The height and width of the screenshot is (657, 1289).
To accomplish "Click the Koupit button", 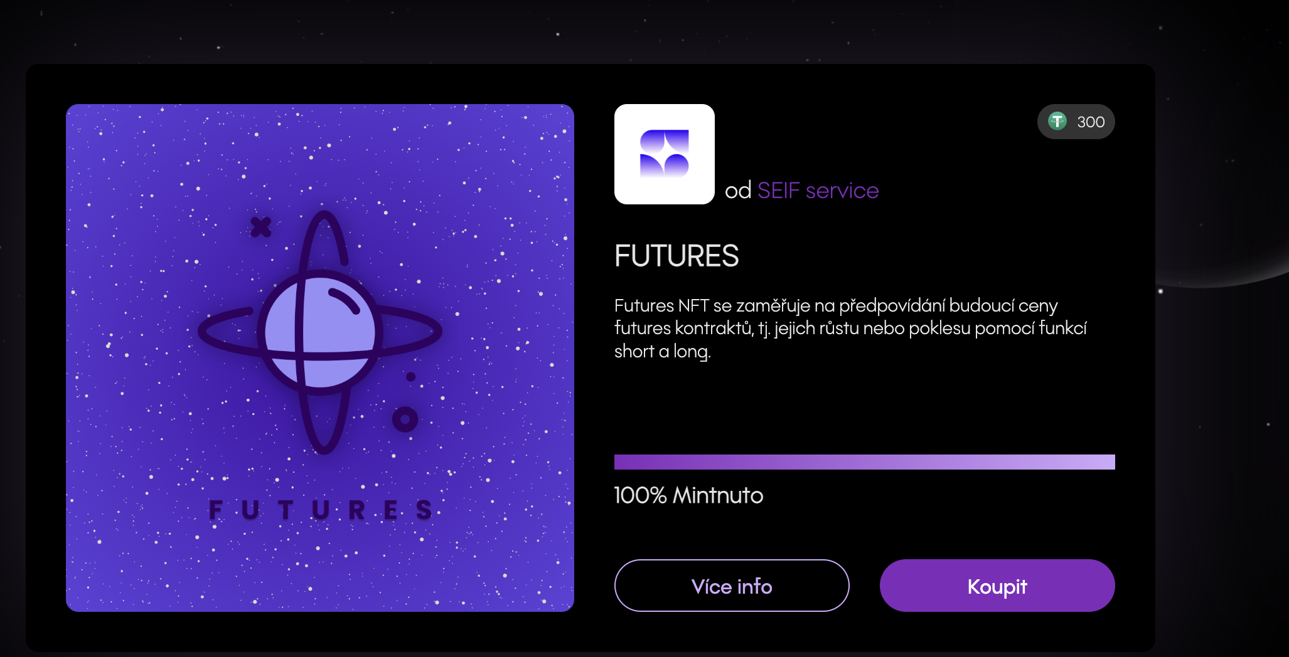I will click(x=997, y=586).
